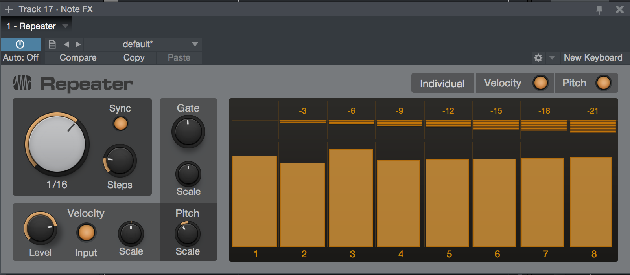Click the -9 pitch value of step 4
Screen dimensions: 630x275
(399, 111)
